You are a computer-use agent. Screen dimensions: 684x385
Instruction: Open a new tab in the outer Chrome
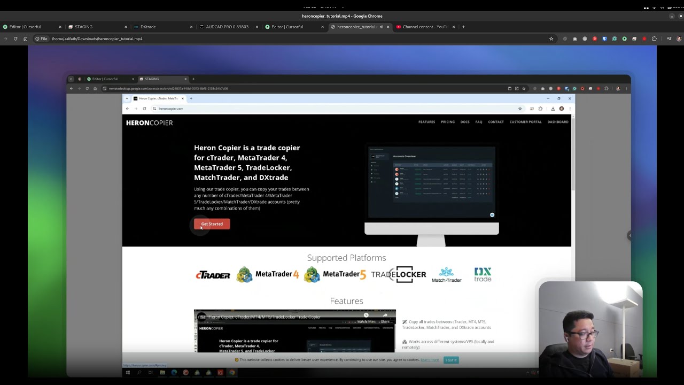click(463, 27)
